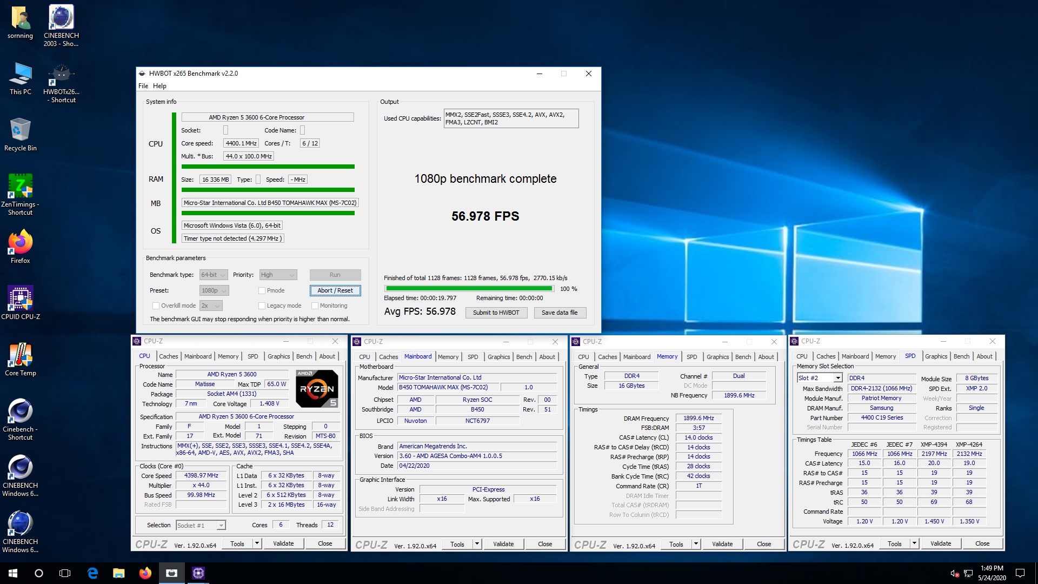Click the Abort / Reset button
1038x584 pixels.
(x=335, y=290)
